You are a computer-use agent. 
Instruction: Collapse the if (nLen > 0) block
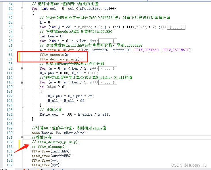click(22, 87)
